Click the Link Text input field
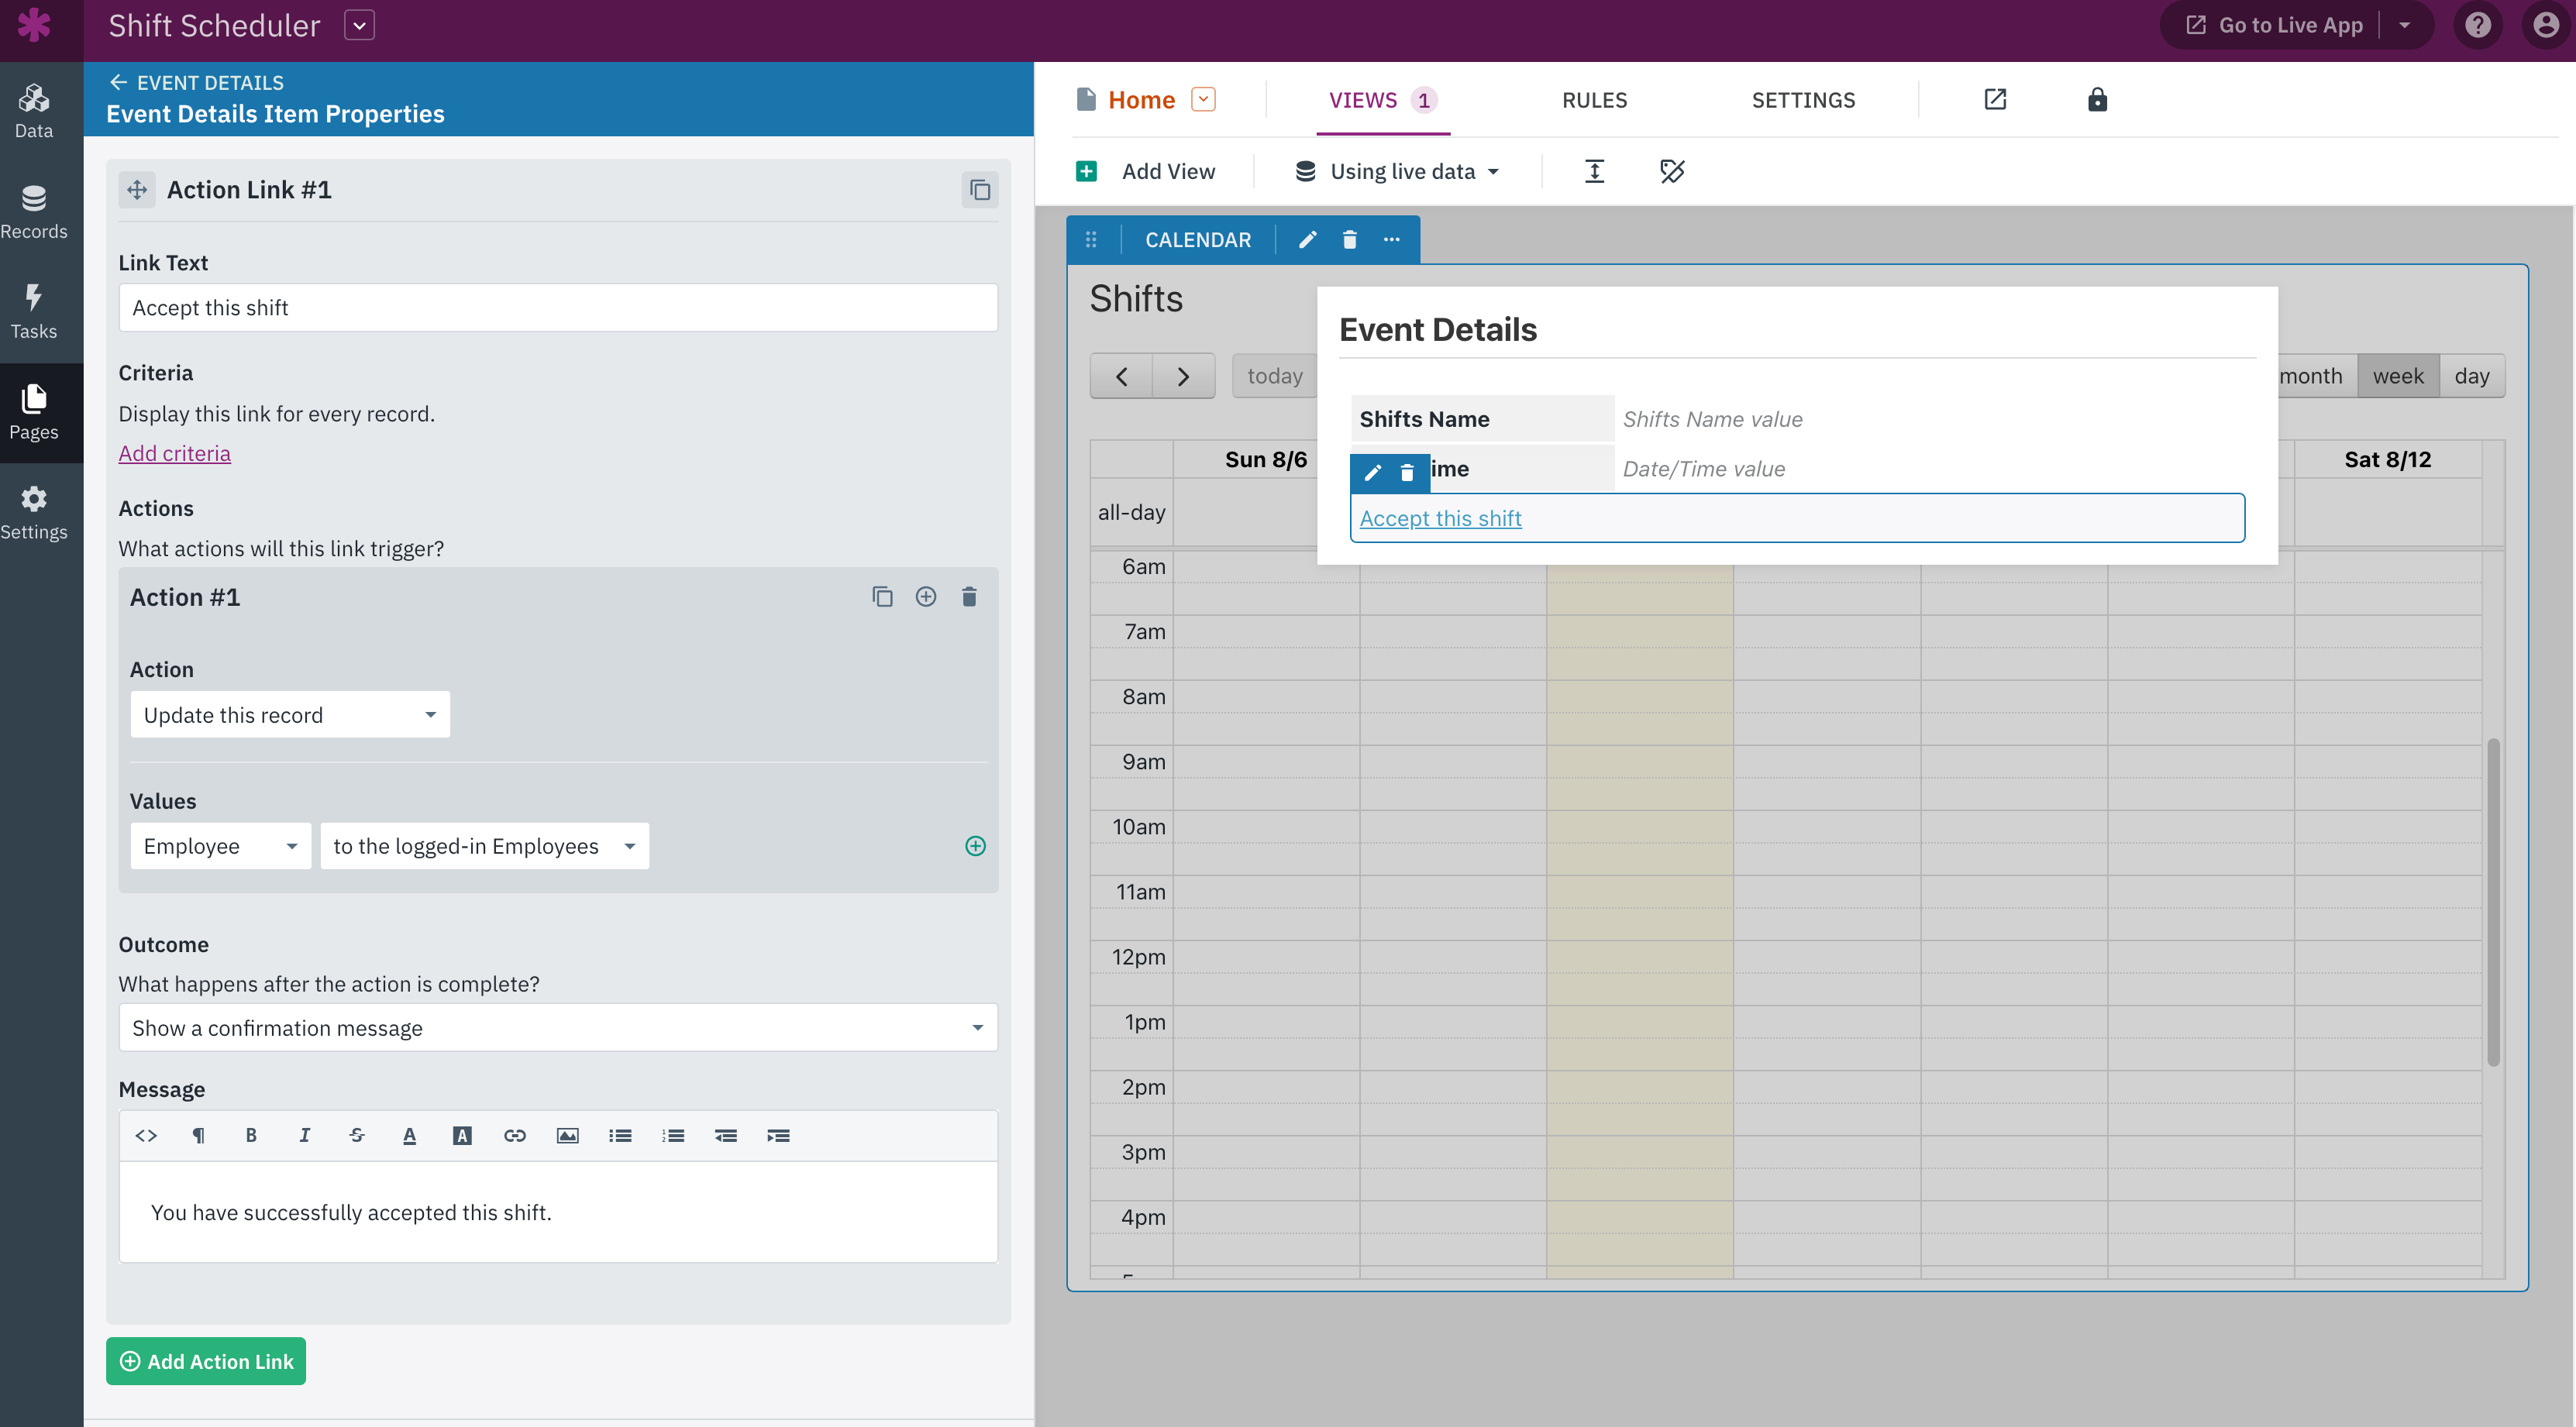The width and height of the screenshot is (2576, 1427). click(557, 308)
